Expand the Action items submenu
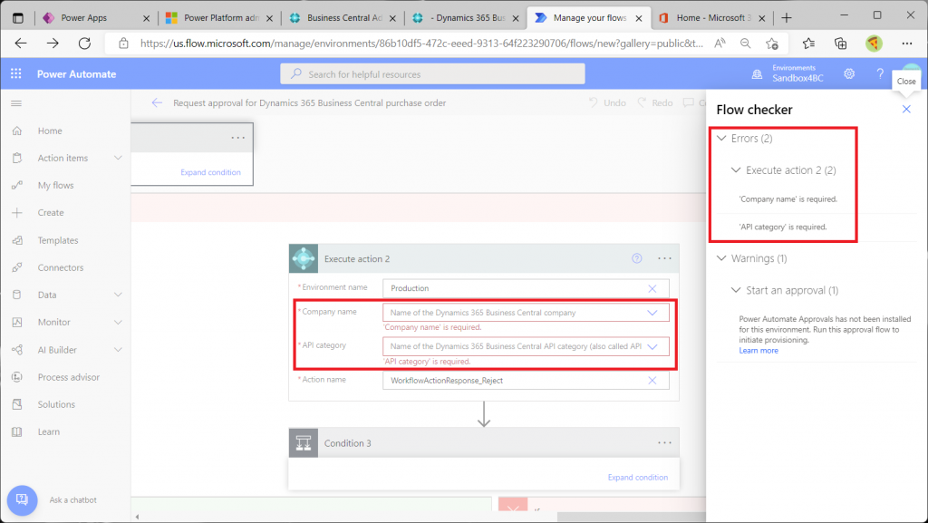The width and height of the screenshot is (928, 523). [118, 158]
